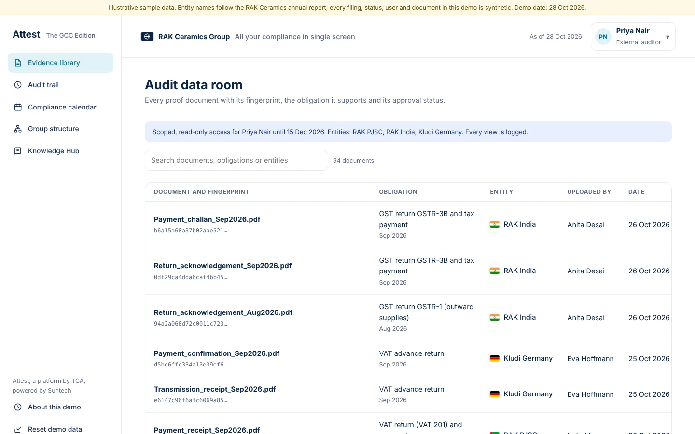Click the About this demo icon
This screenshot has width=695, height=434.
coord(18,407)
